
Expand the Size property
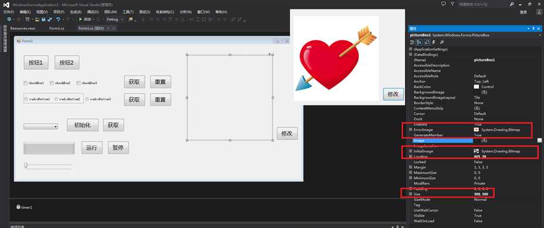pyautogui.click(x=410, y=194)
